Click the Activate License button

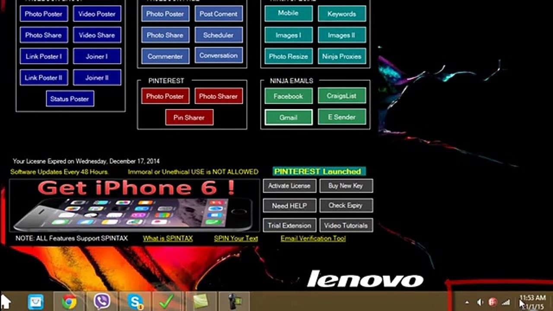pos(289,186)
